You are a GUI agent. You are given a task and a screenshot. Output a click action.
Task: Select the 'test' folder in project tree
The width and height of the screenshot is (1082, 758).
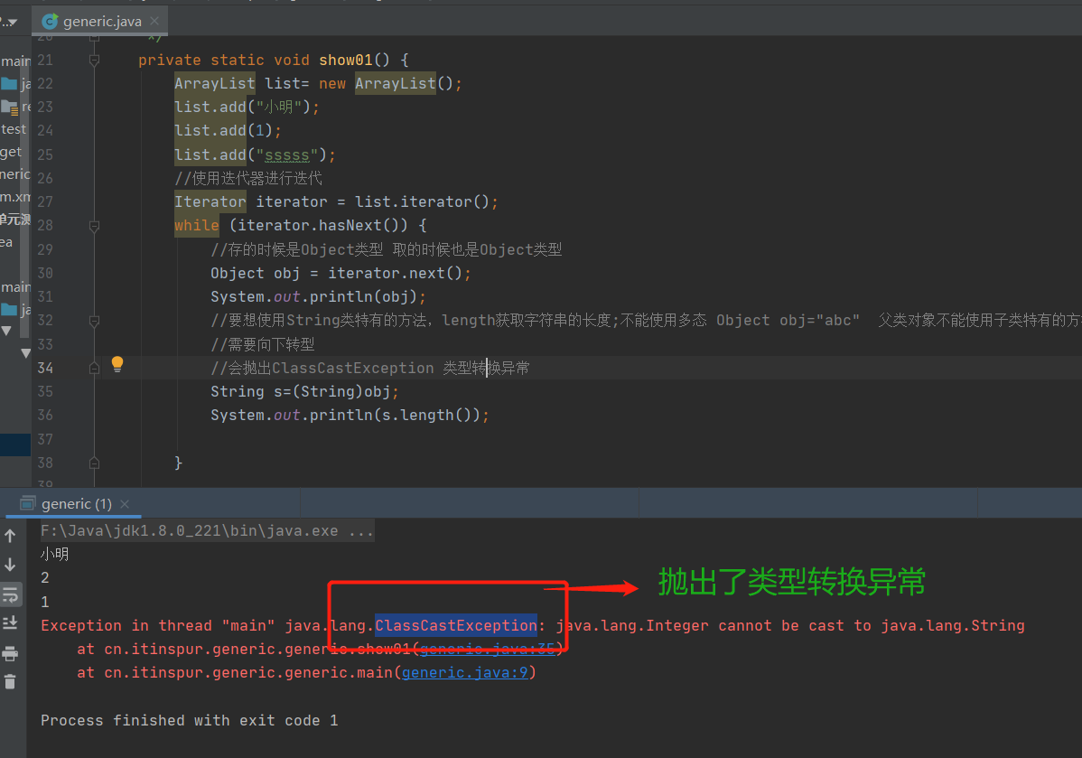tap(14, 129)
